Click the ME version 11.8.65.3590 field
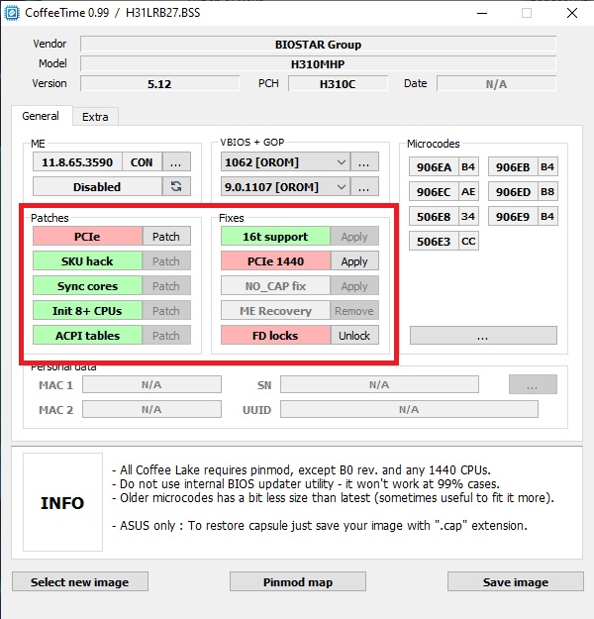 [x=77, y=161]
